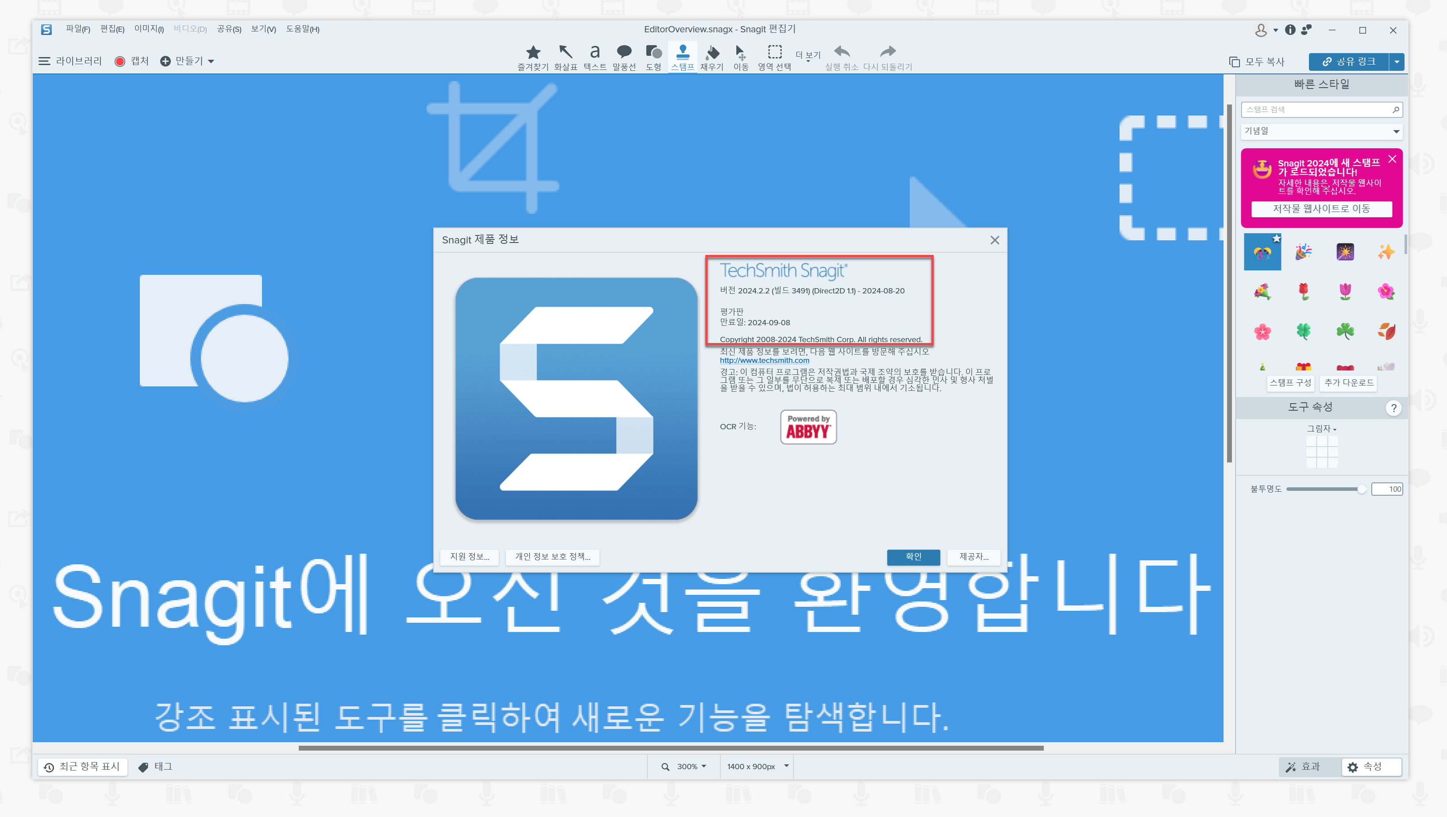Toggle 최근 항목 표시 recent items tray

(x=82, y=767)
